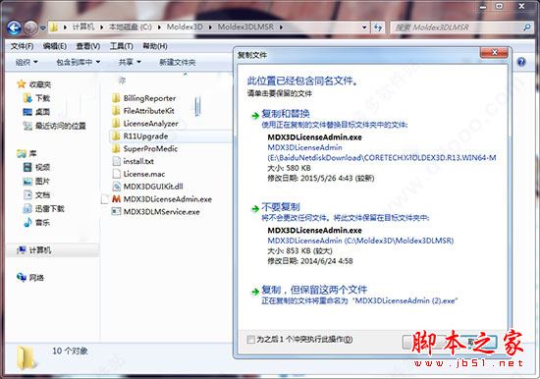Screen dimensions: 540x379
Task: Open the 组织 dropdown on toolbar
Action: [x=27, y=62]
